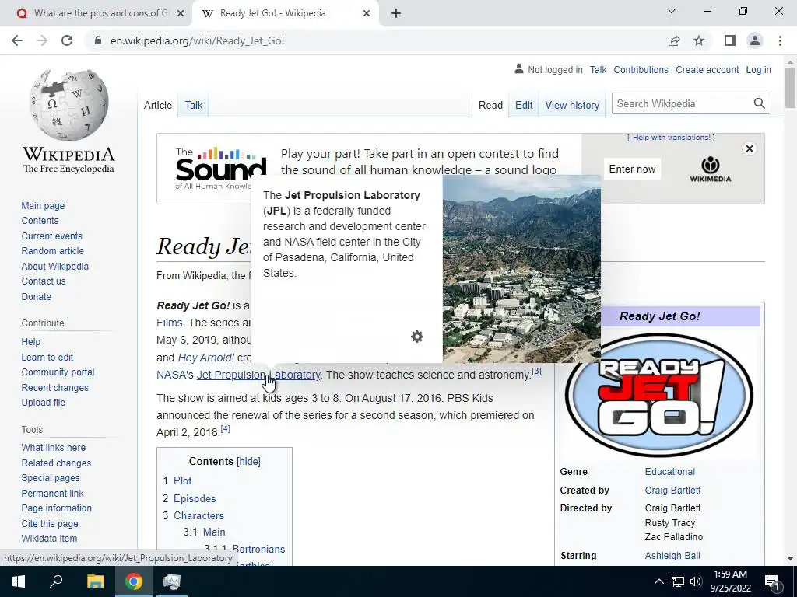
Task: Click the Forward navigation arrow
Action: coord(42,40)
